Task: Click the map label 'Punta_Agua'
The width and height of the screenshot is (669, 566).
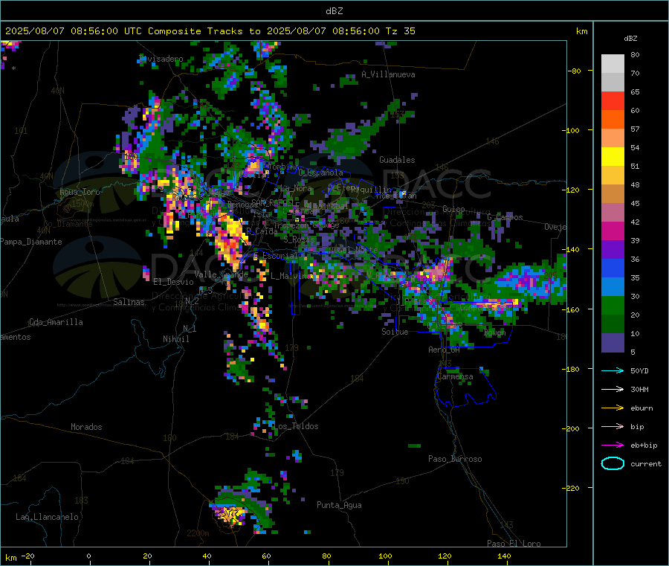Action: pyautogui.click(x=339, y=505)
